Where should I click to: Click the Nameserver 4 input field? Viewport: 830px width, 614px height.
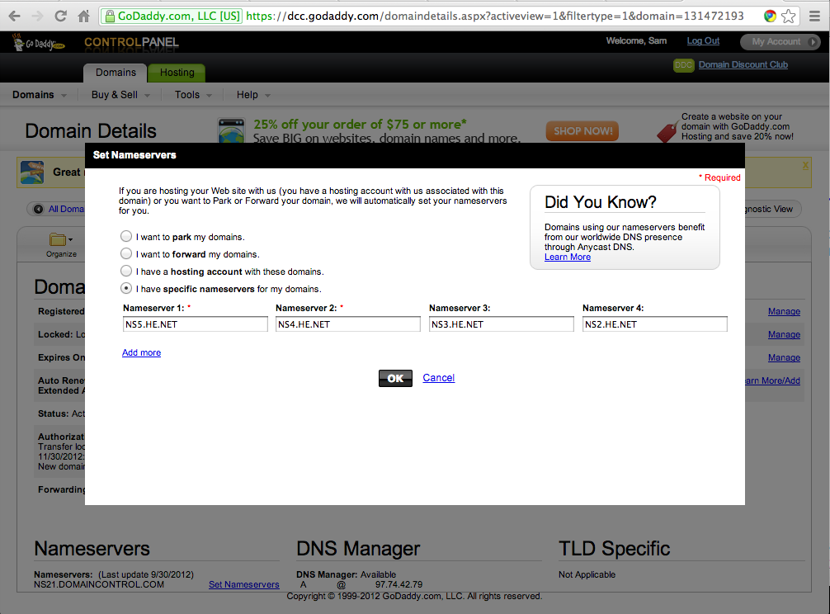655,324
